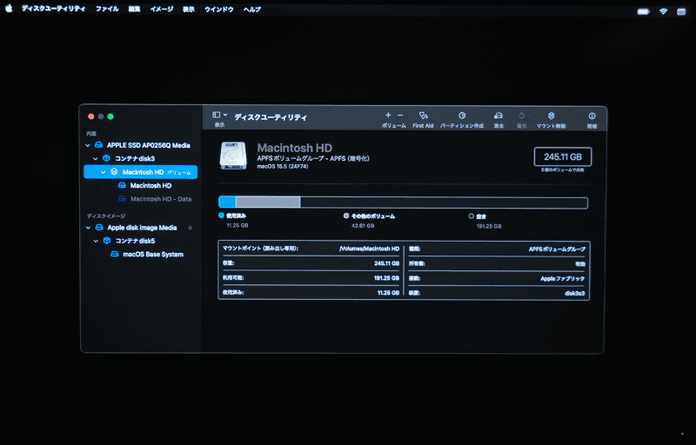Show 情報 info for the volume

[592, 116]
